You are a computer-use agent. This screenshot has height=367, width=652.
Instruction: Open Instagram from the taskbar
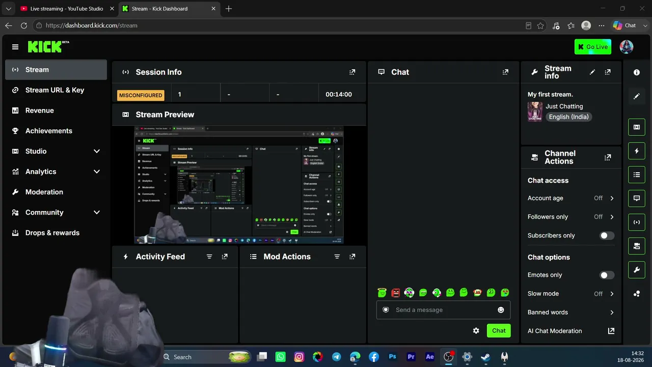(299, 357)
